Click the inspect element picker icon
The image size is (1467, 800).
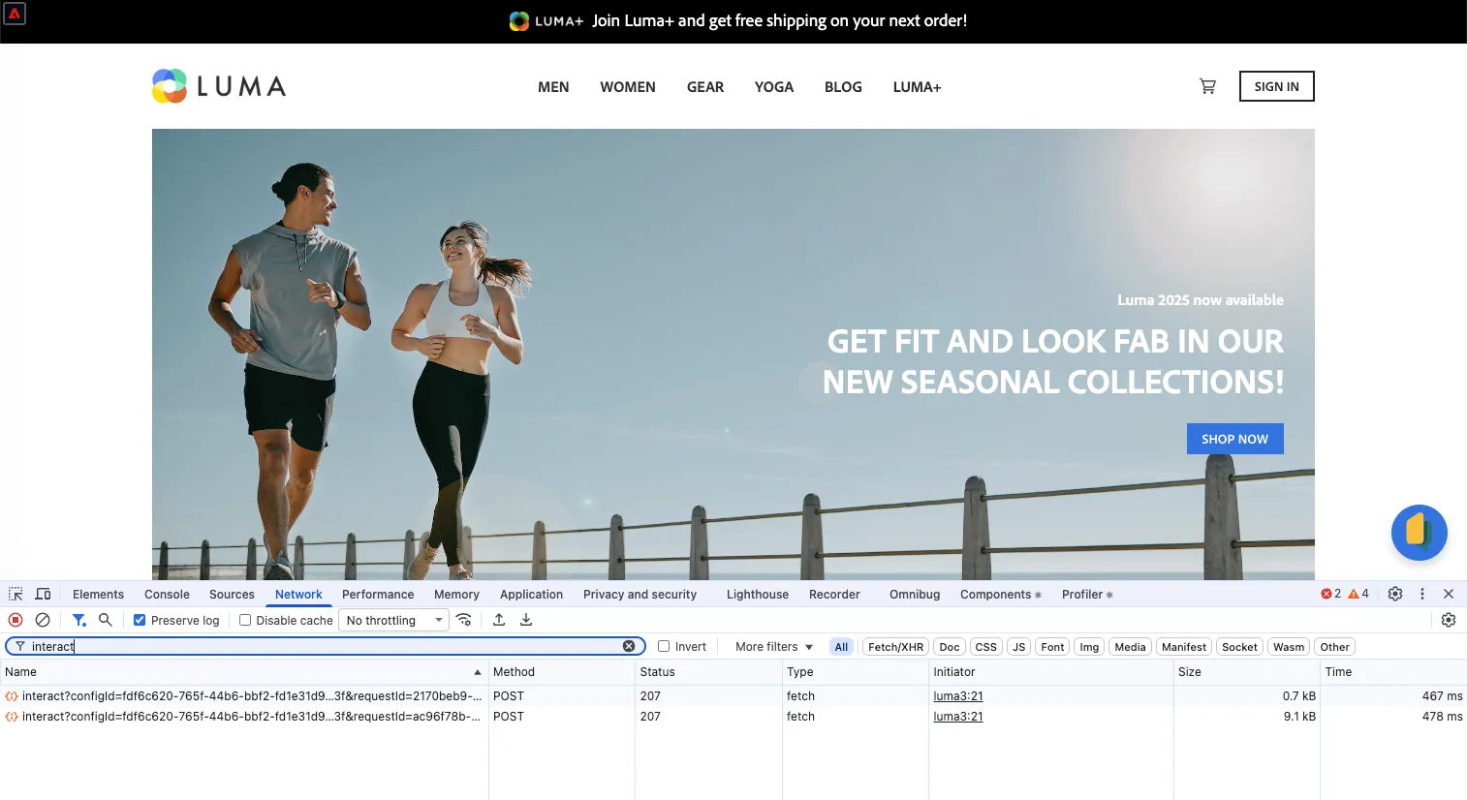point(16,594)
